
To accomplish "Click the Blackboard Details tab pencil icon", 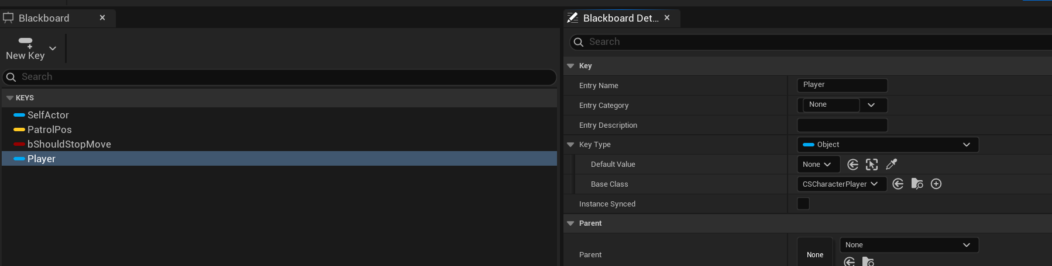I will click(573, 18).
